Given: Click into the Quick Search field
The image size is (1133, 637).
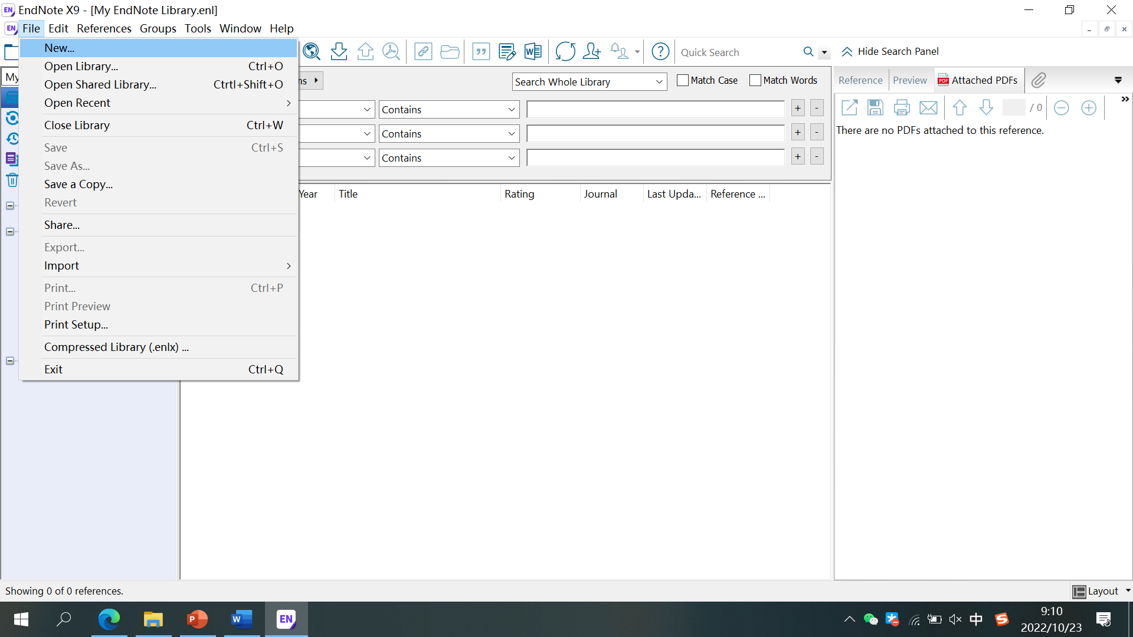Looking at the screenshot, I should [738, 52].
